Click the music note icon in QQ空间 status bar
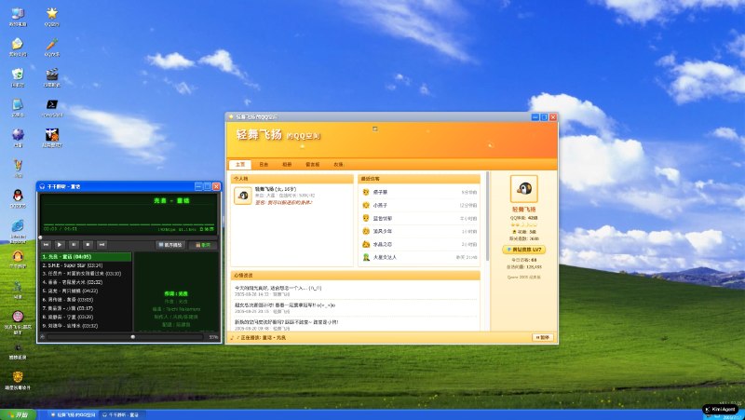This screenshot has width=745, height=420. click(x=232, y=338)
